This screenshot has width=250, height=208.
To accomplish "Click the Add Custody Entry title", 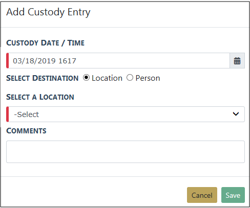I will coord(48,12).
